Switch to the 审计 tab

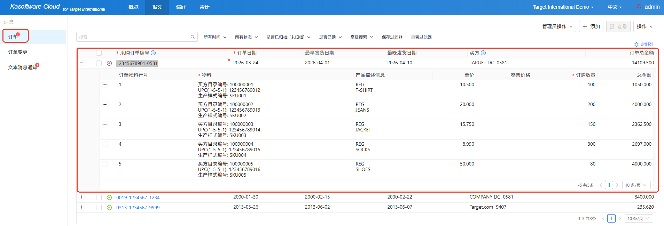click(204, 7)
